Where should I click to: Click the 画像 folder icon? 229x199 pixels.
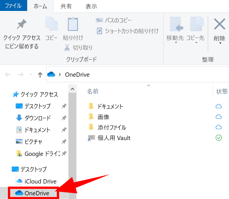[x=91, y=117]
